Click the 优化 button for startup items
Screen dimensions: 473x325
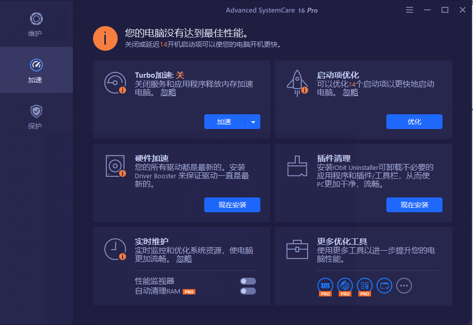(x=414, y=122)
